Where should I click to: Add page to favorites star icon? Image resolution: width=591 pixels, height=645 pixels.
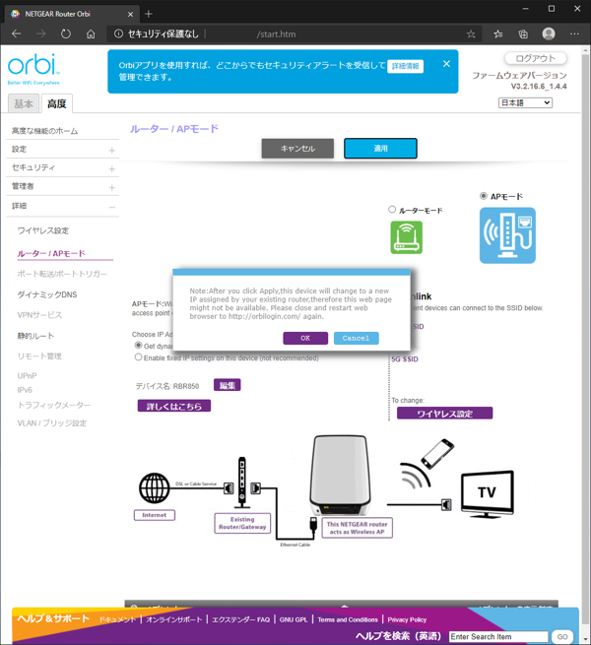tap(471, 34)
